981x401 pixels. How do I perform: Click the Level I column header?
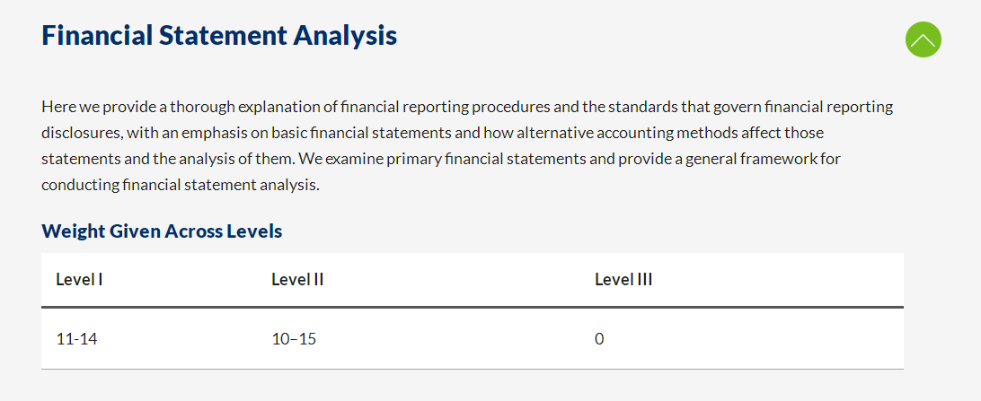pyautogui.click(x=79, y=279)
